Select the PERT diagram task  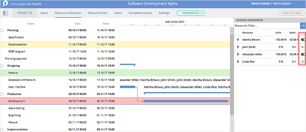point(17,51)
